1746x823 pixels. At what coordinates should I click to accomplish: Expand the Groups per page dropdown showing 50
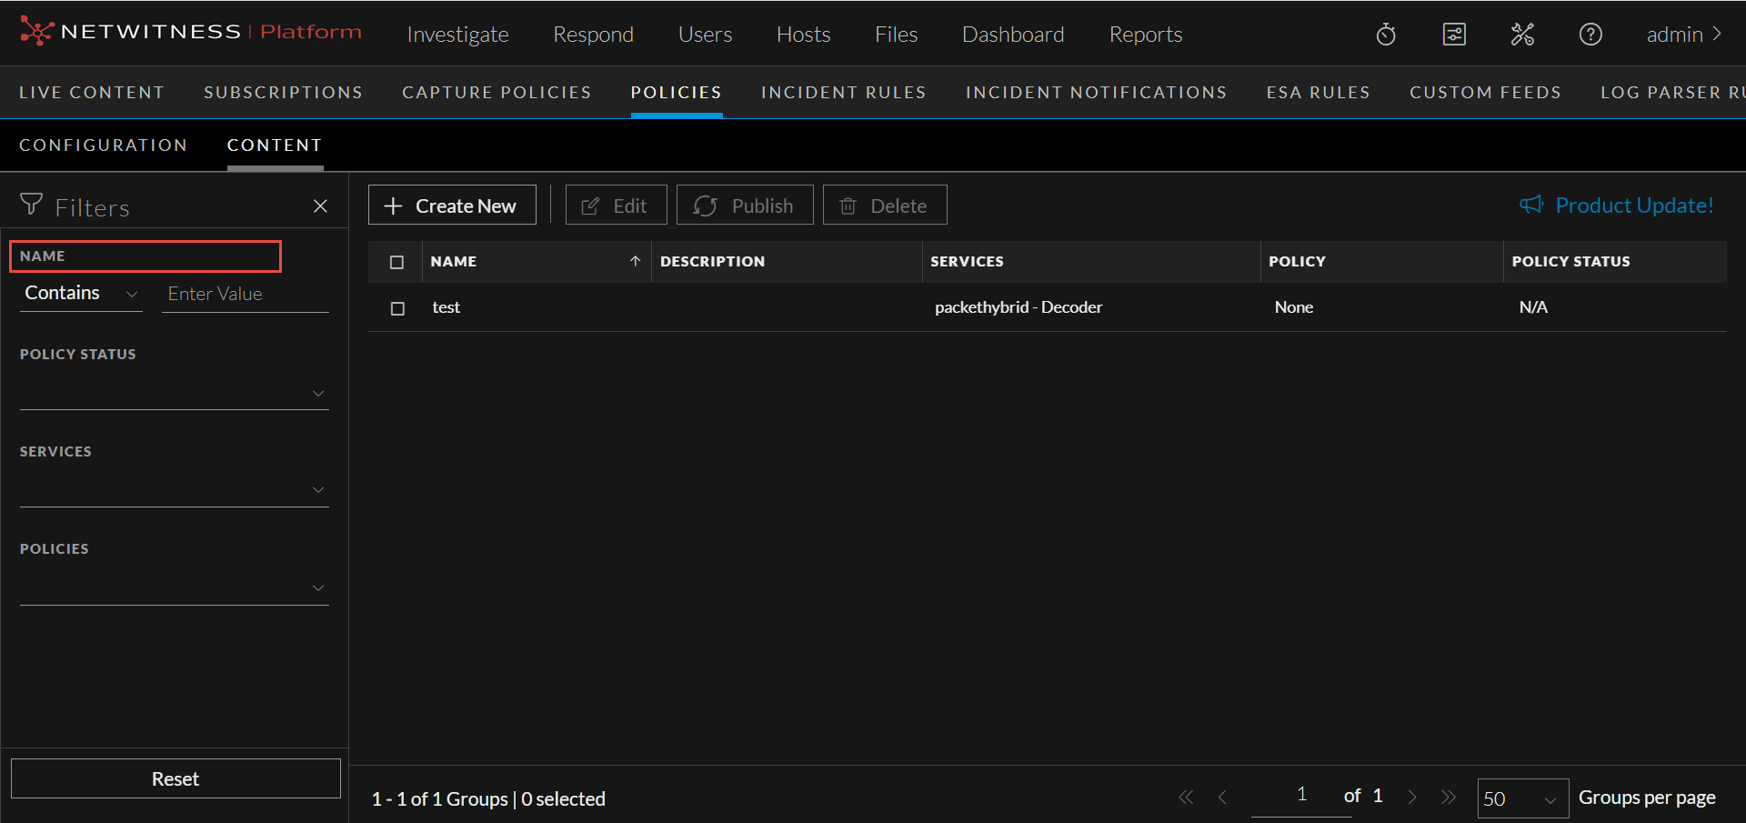point(1521,798)
